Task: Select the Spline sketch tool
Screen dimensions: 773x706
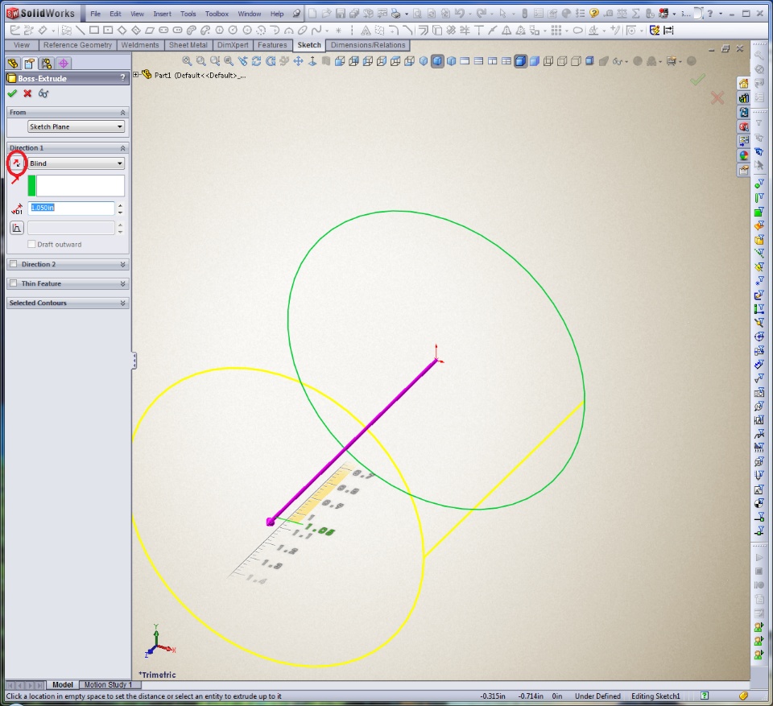Action: click(316, 31)
